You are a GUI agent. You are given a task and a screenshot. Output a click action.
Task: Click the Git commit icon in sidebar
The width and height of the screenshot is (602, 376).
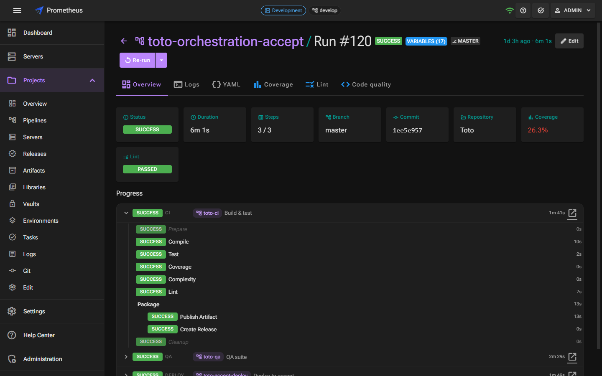click(x=13, y=271)
